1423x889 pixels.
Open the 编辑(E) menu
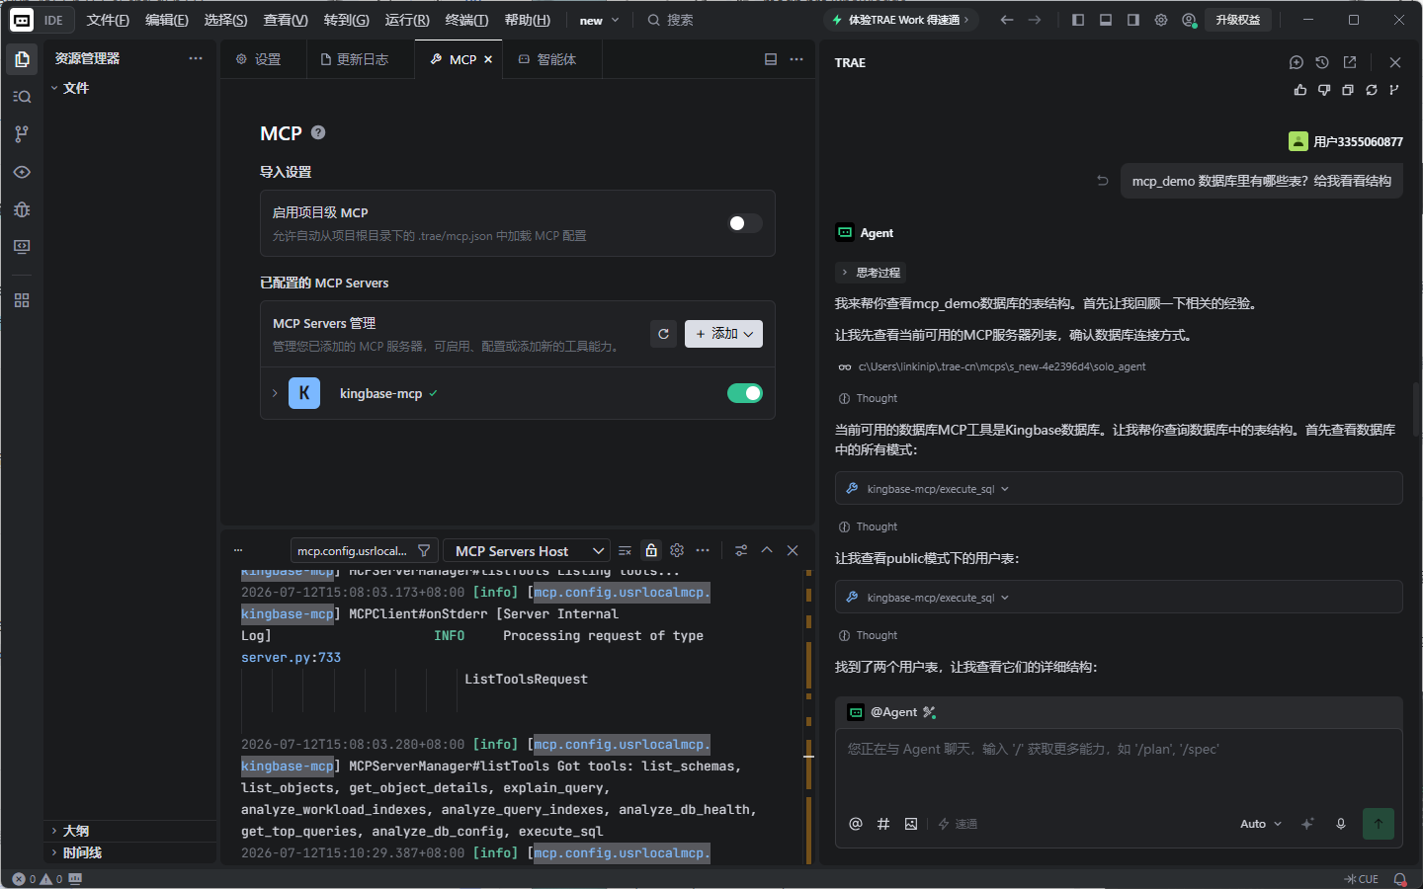coord(167,20)
